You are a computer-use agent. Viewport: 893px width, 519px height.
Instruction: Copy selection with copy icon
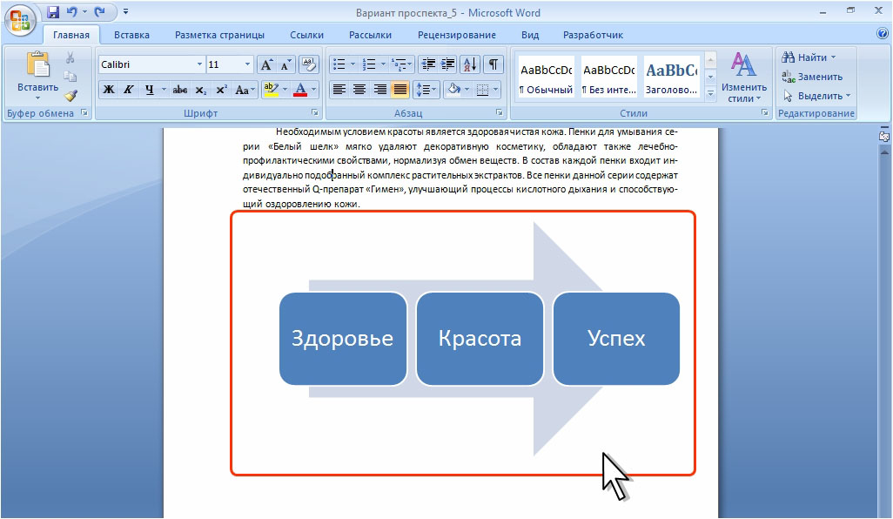[x=70, y=77]
